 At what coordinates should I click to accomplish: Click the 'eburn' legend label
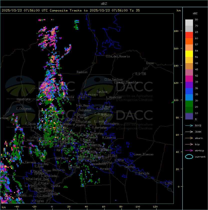[x=199, y=138]
